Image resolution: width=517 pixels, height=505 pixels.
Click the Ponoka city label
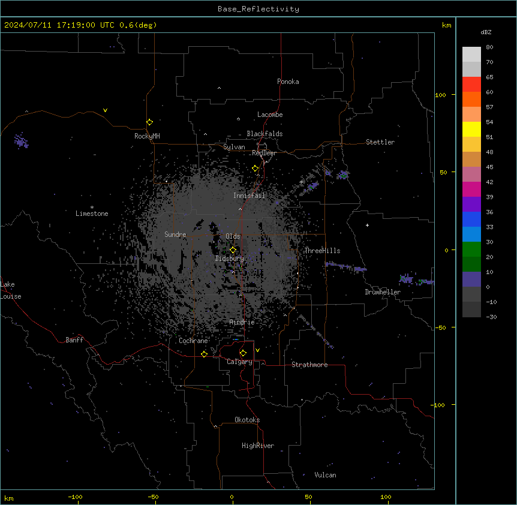(x=288, y=82)
